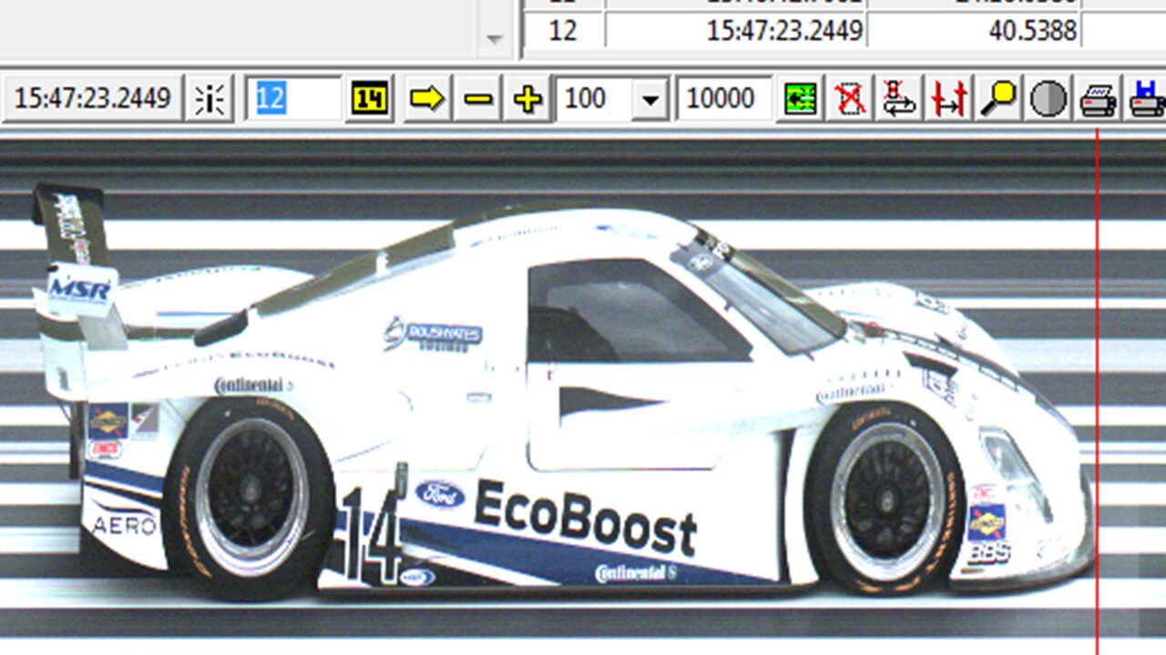The height and width of the screenshot is (655, 1166).
Task: Click the yellow 14 ID button
Action: coord(369,98)
